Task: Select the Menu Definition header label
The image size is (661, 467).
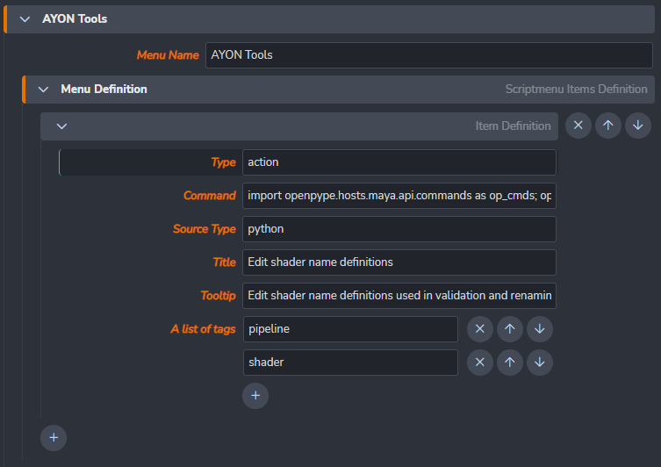Action: (x=104, y=89)
